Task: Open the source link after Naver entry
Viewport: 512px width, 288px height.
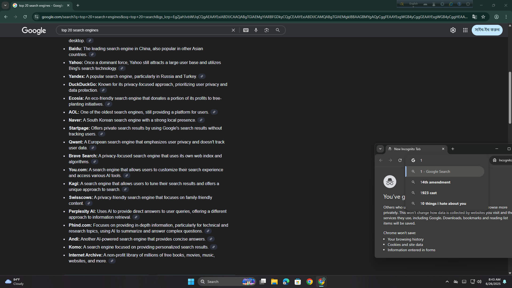Action: coord(201,120)
